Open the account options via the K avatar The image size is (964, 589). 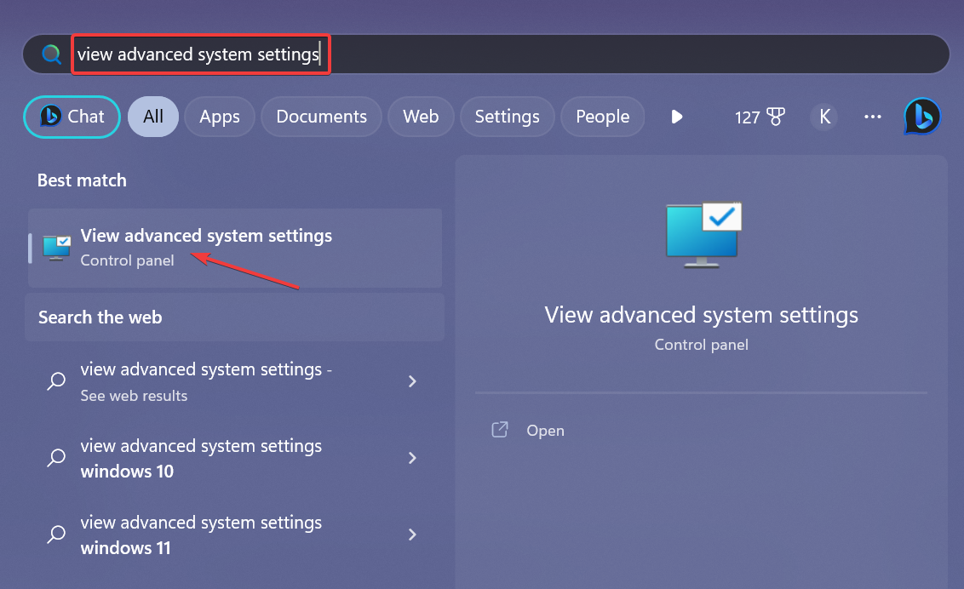(823, 117)
